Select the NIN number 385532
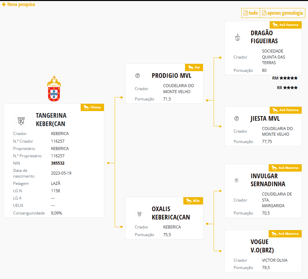Screen dimensions: 308x279 click(58, 163)
